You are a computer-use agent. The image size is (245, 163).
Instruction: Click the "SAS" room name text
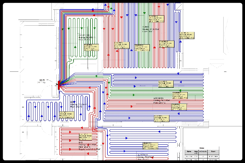click(x=81, y=143)
